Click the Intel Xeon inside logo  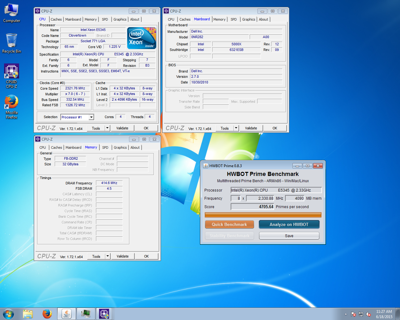[x=142, y=38]
